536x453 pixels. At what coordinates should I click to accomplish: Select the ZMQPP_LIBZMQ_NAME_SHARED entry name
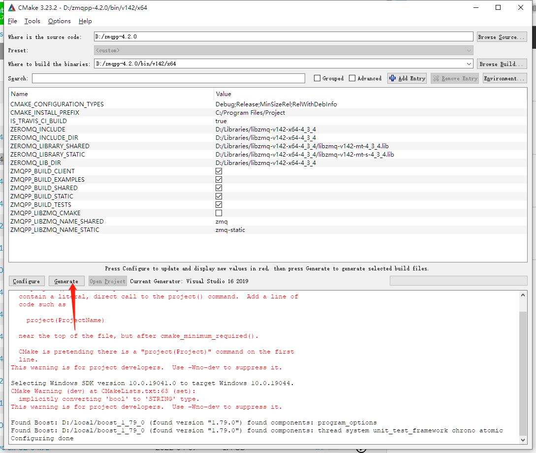[x=57, y=222]
